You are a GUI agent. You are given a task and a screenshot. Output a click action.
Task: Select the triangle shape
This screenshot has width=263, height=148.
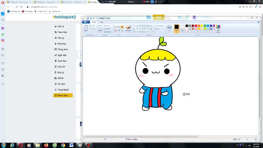(151, 26)
